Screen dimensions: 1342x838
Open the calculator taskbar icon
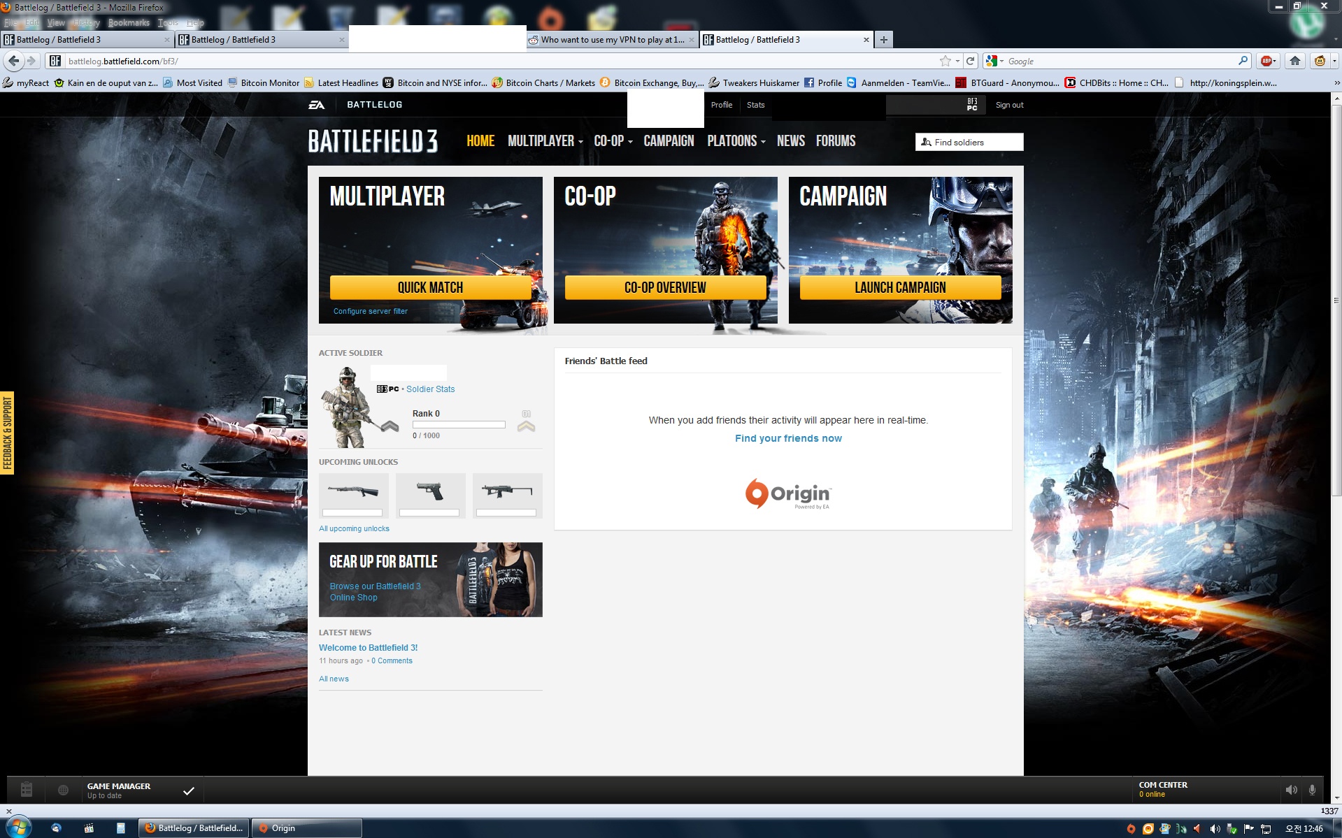pos(121,828)
